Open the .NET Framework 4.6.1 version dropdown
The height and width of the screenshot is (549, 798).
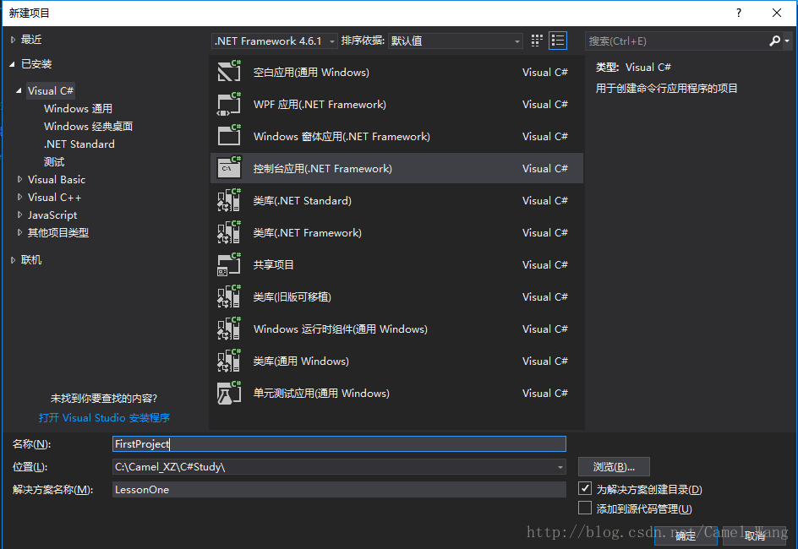[274, 41]
